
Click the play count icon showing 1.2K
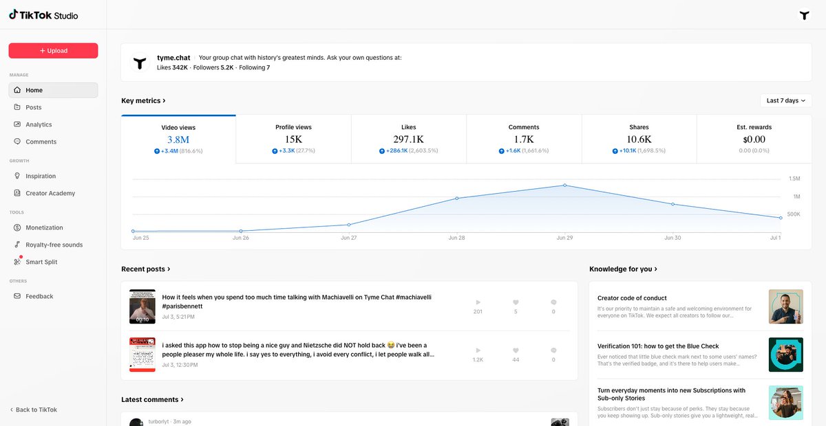[x=478, y=350]
